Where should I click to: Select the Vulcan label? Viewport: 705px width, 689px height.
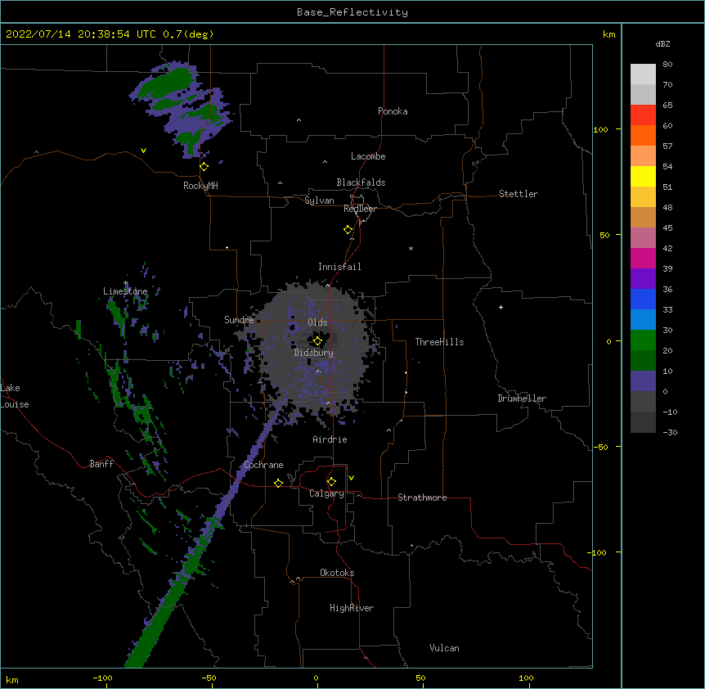[x=444, y=648]
